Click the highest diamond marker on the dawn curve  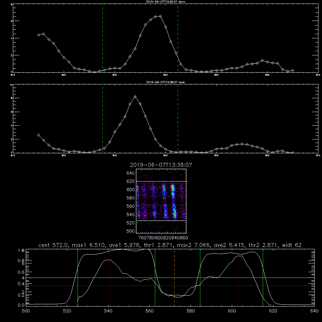coord(161,16)
